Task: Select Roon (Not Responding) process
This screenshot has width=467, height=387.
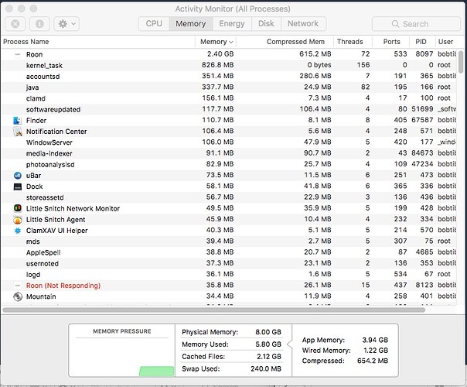Action: click(x=229, y=286)
